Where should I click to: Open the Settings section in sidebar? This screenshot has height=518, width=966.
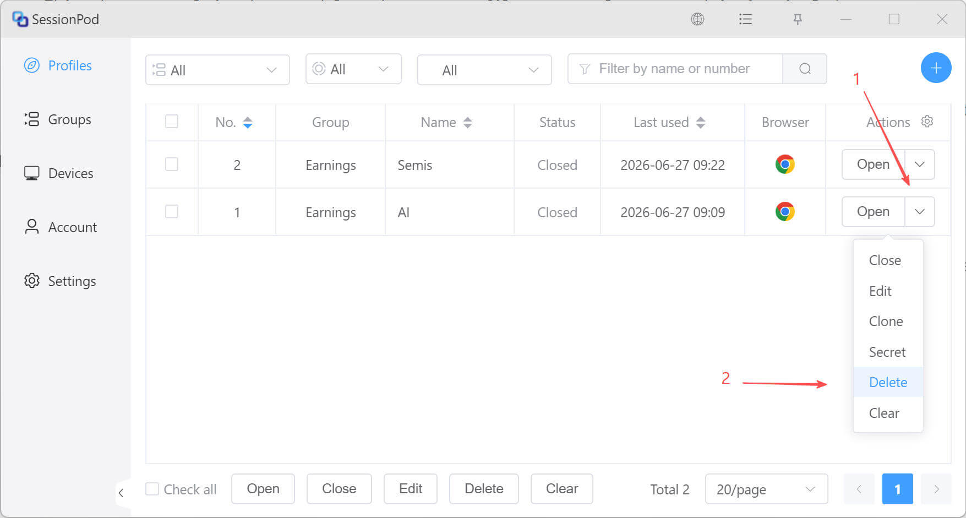[60, 281]
